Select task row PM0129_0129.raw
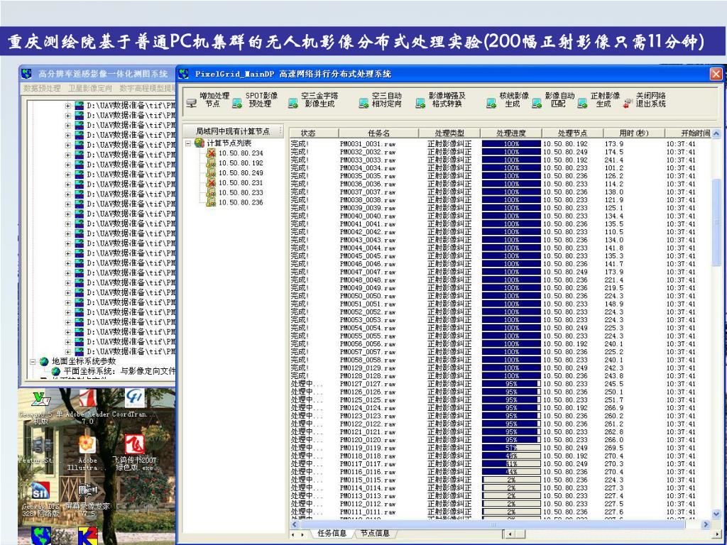This screenshot has height=545, width=727. (500, 368)
